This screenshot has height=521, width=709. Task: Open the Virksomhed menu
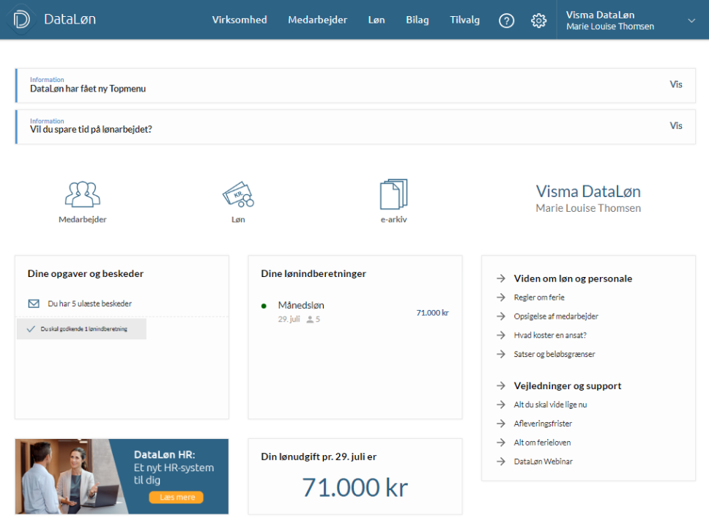click(240, 20)
